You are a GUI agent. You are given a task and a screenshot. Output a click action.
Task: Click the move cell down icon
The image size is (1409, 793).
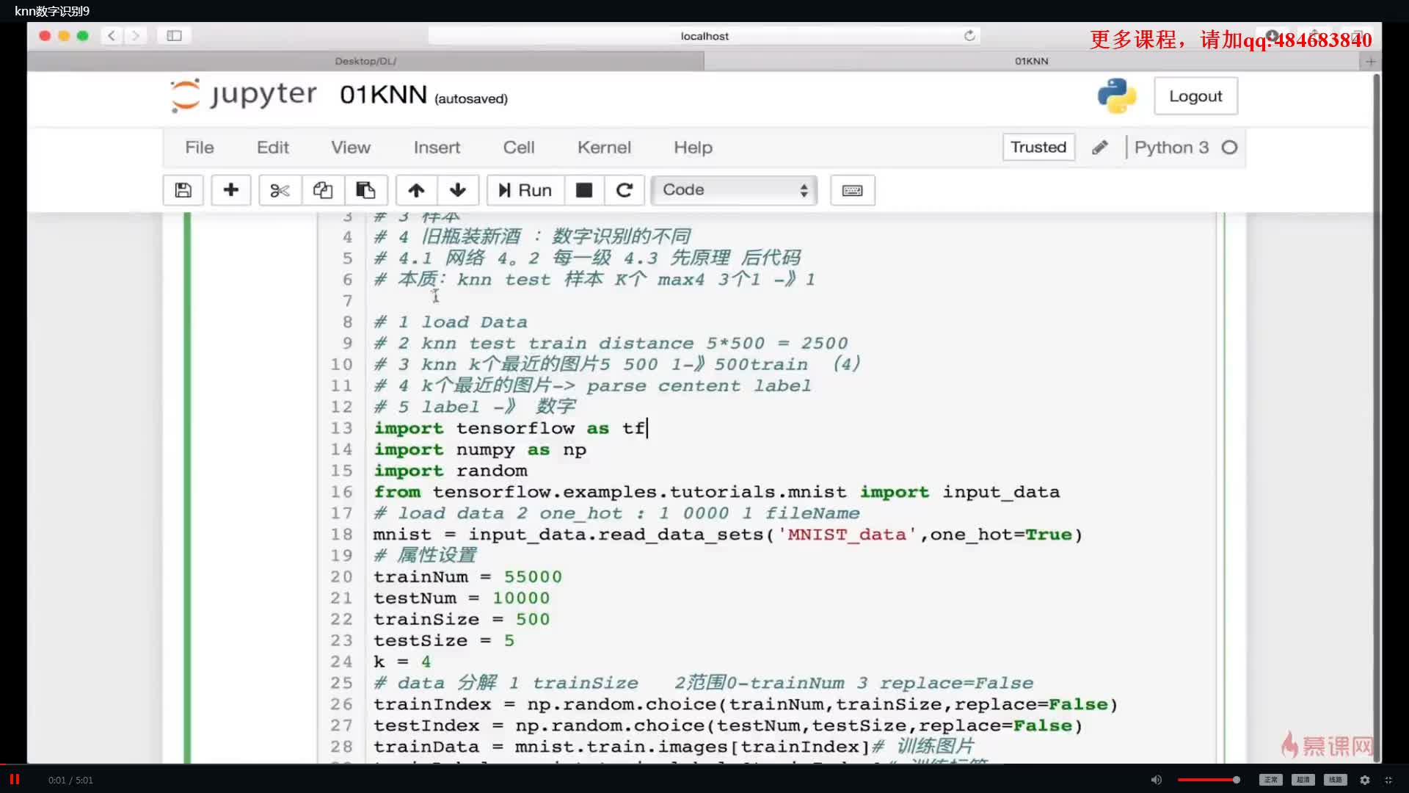click(456, 189)
